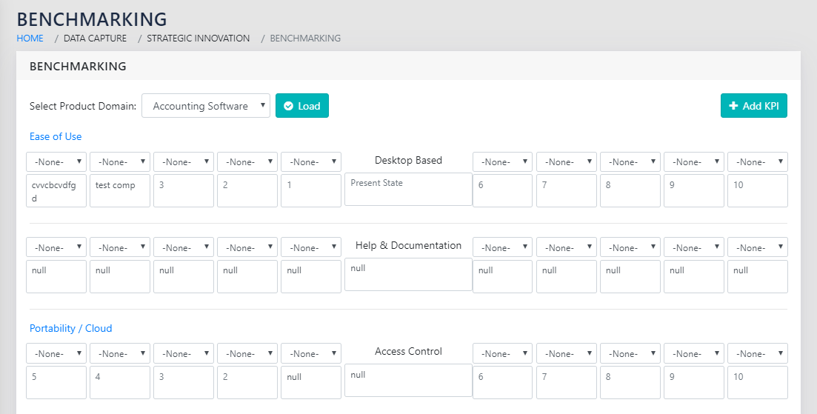Image resolution: width=817 pixels, height=414 pixels.
Task: Open first dropdown in Help & Documentation row
Action: 56,248
